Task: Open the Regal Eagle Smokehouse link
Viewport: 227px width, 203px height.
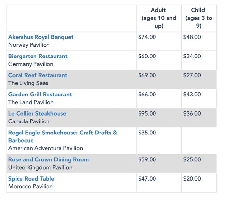Action: pos(63,136)
